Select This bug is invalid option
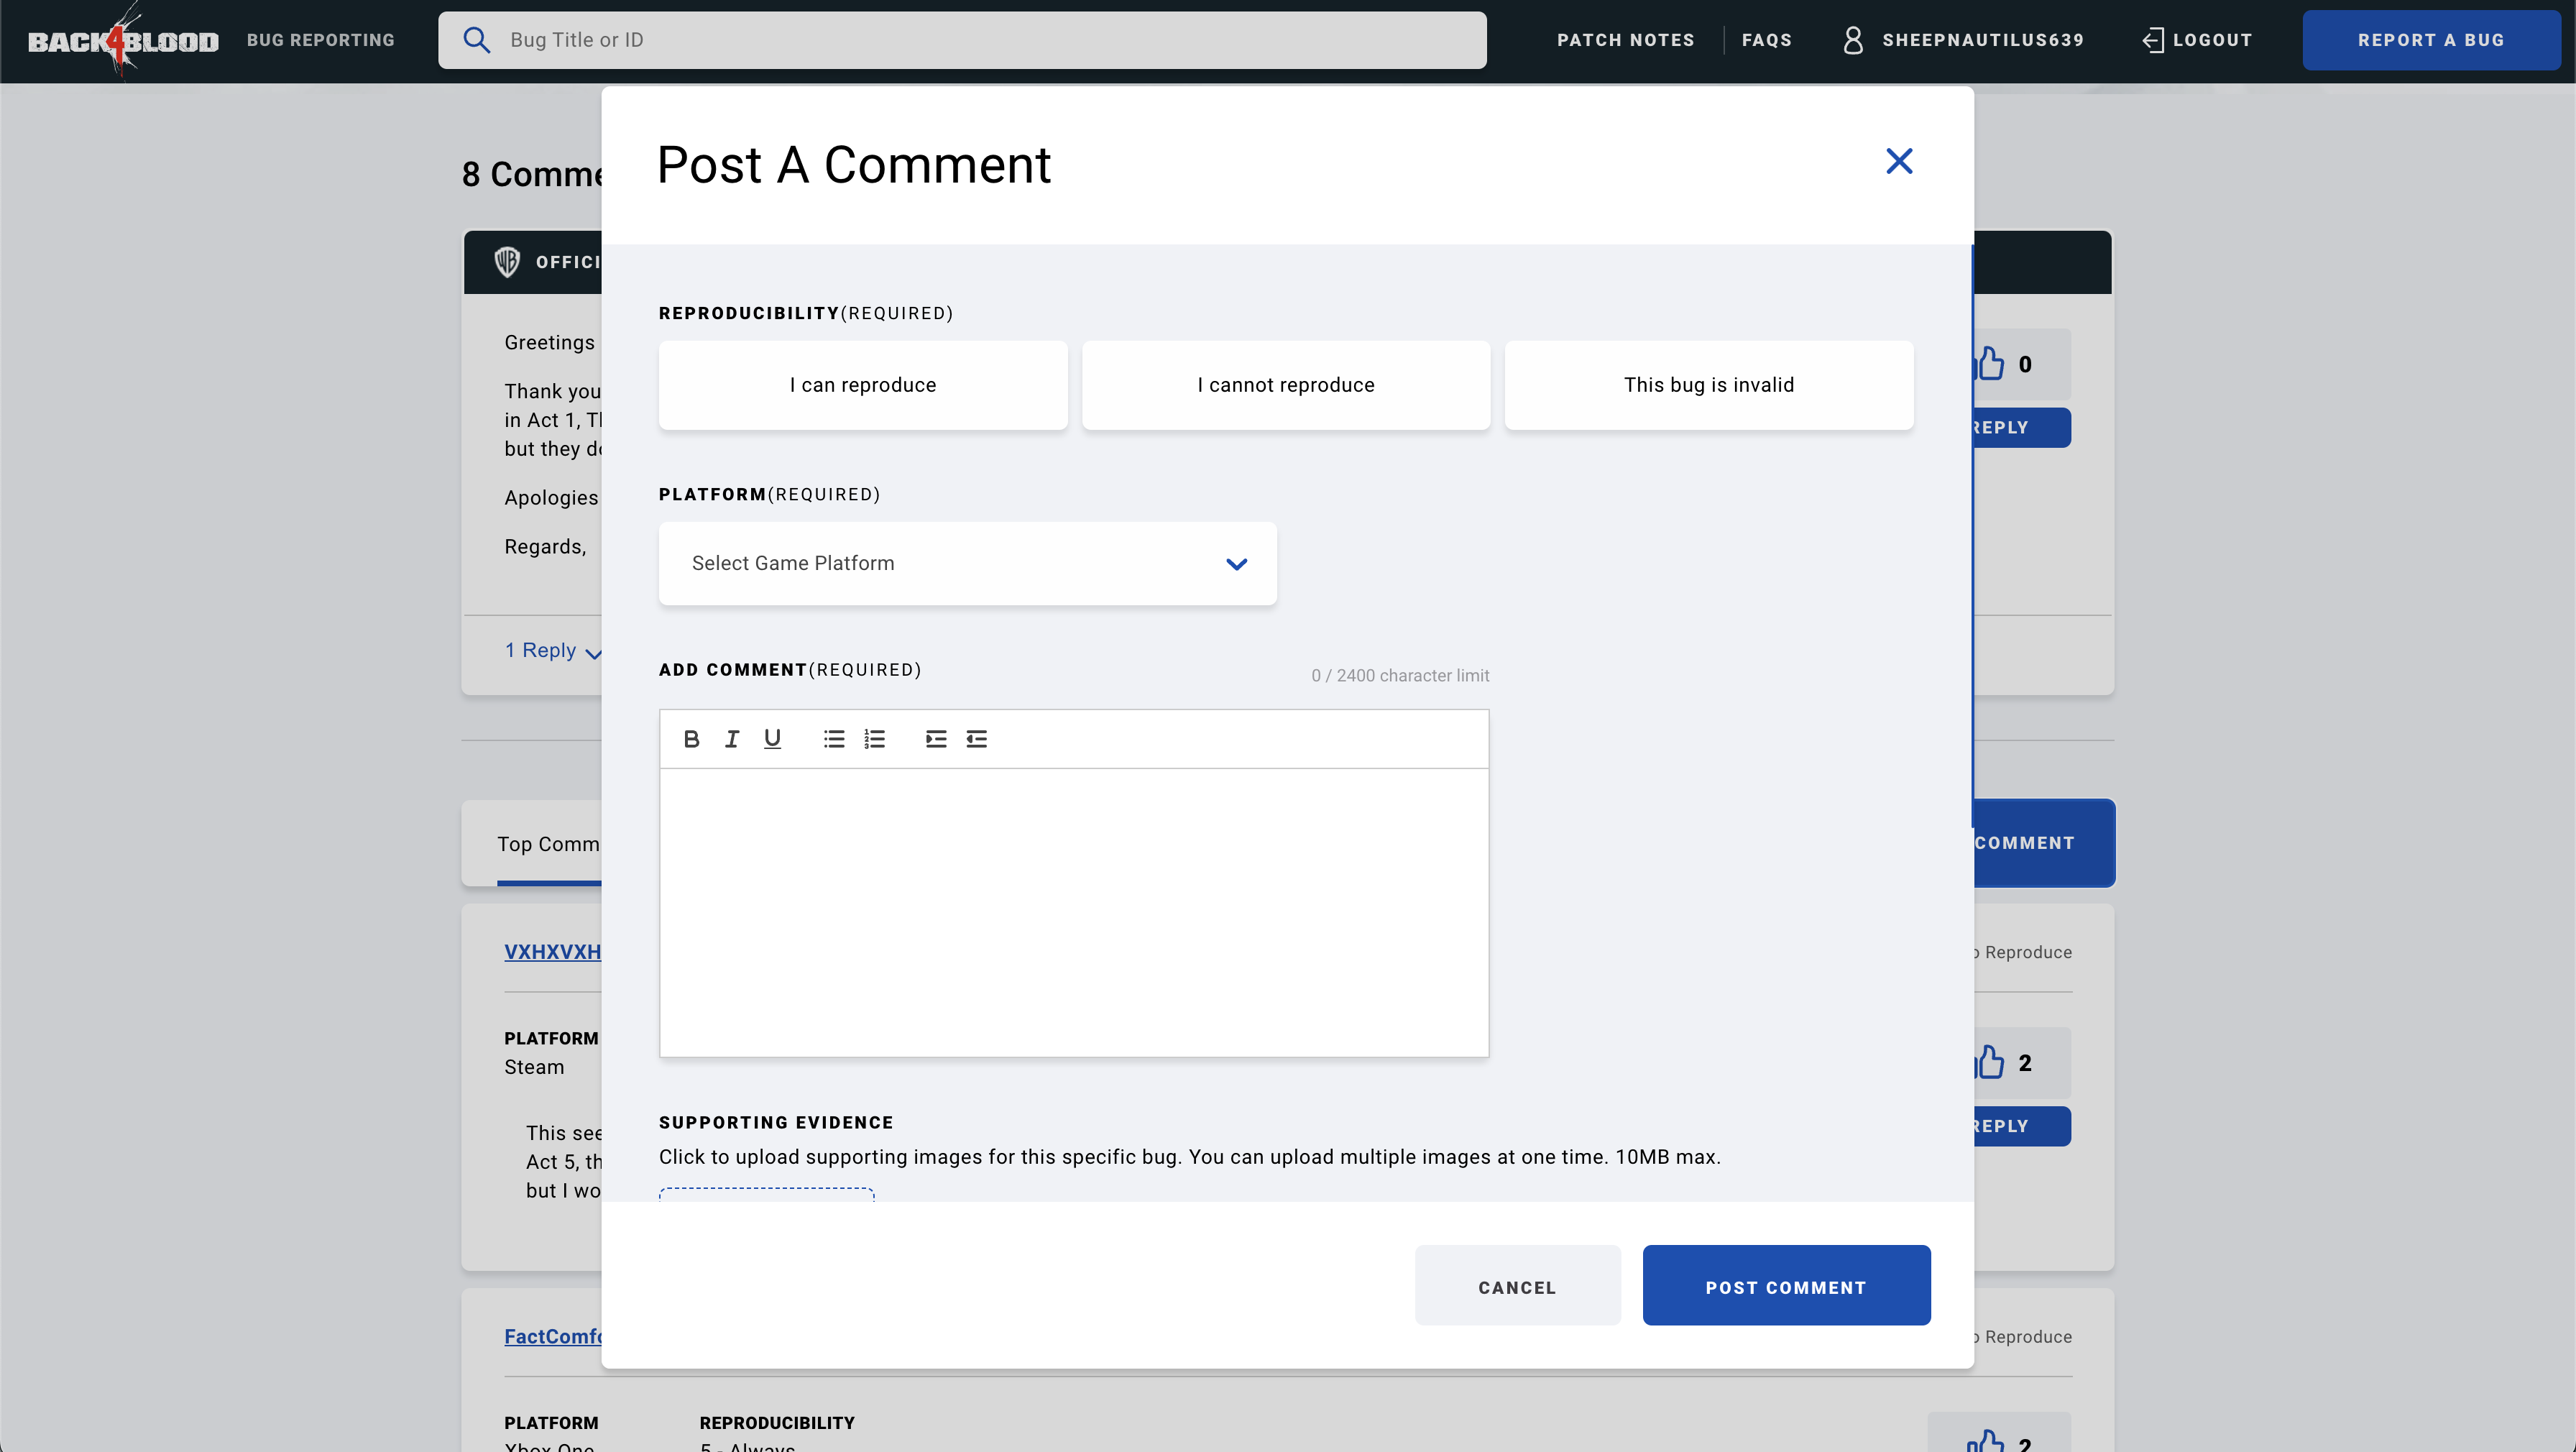Viewport: 2576px width, 1452px height. (x=1709, y=385)
